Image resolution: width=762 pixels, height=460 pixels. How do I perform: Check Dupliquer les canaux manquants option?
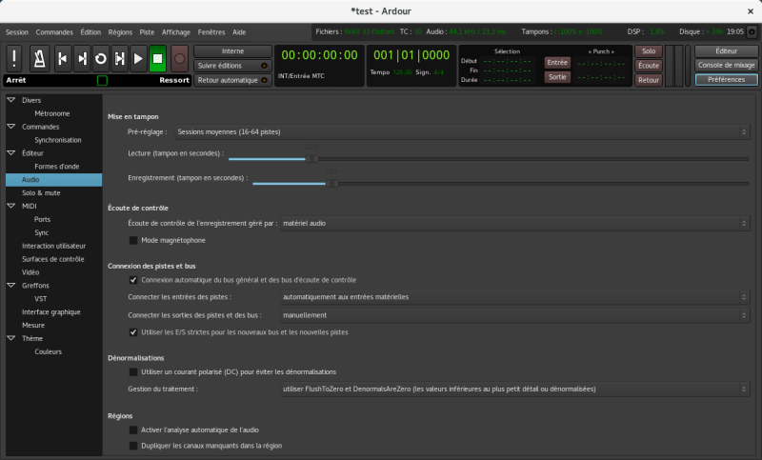point(133,446)
